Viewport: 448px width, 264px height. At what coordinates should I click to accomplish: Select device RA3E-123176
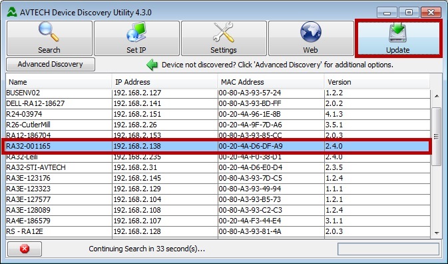pos(218,178)
